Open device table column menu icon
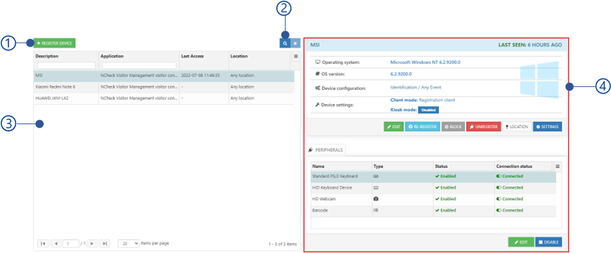Screen dimensions: 611x253 click(x=296, y=56)
